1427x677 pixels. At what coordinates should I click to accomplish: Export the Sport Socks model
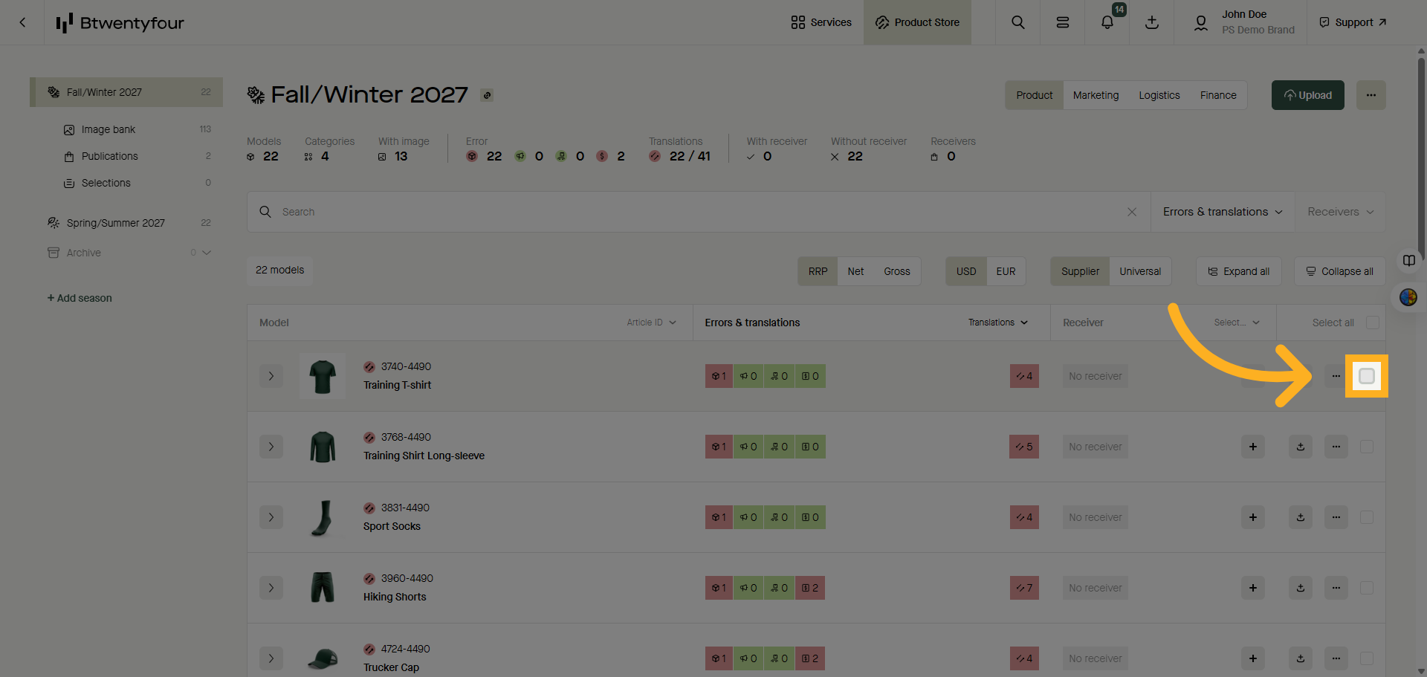tap(1301, 517)
